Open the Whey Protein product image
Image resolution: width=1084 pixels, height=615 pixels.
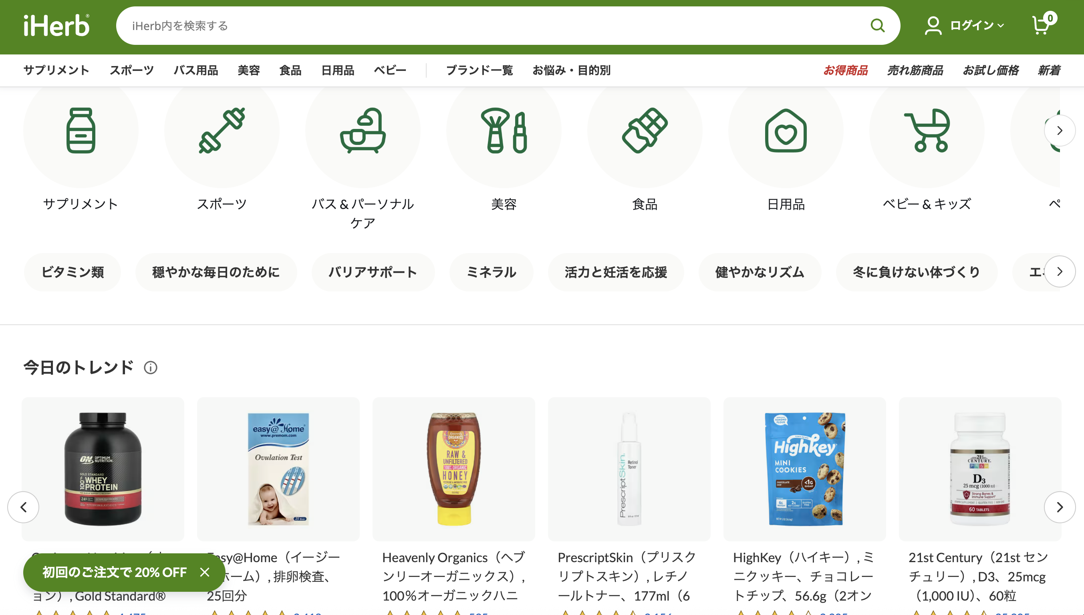point(103,469)
